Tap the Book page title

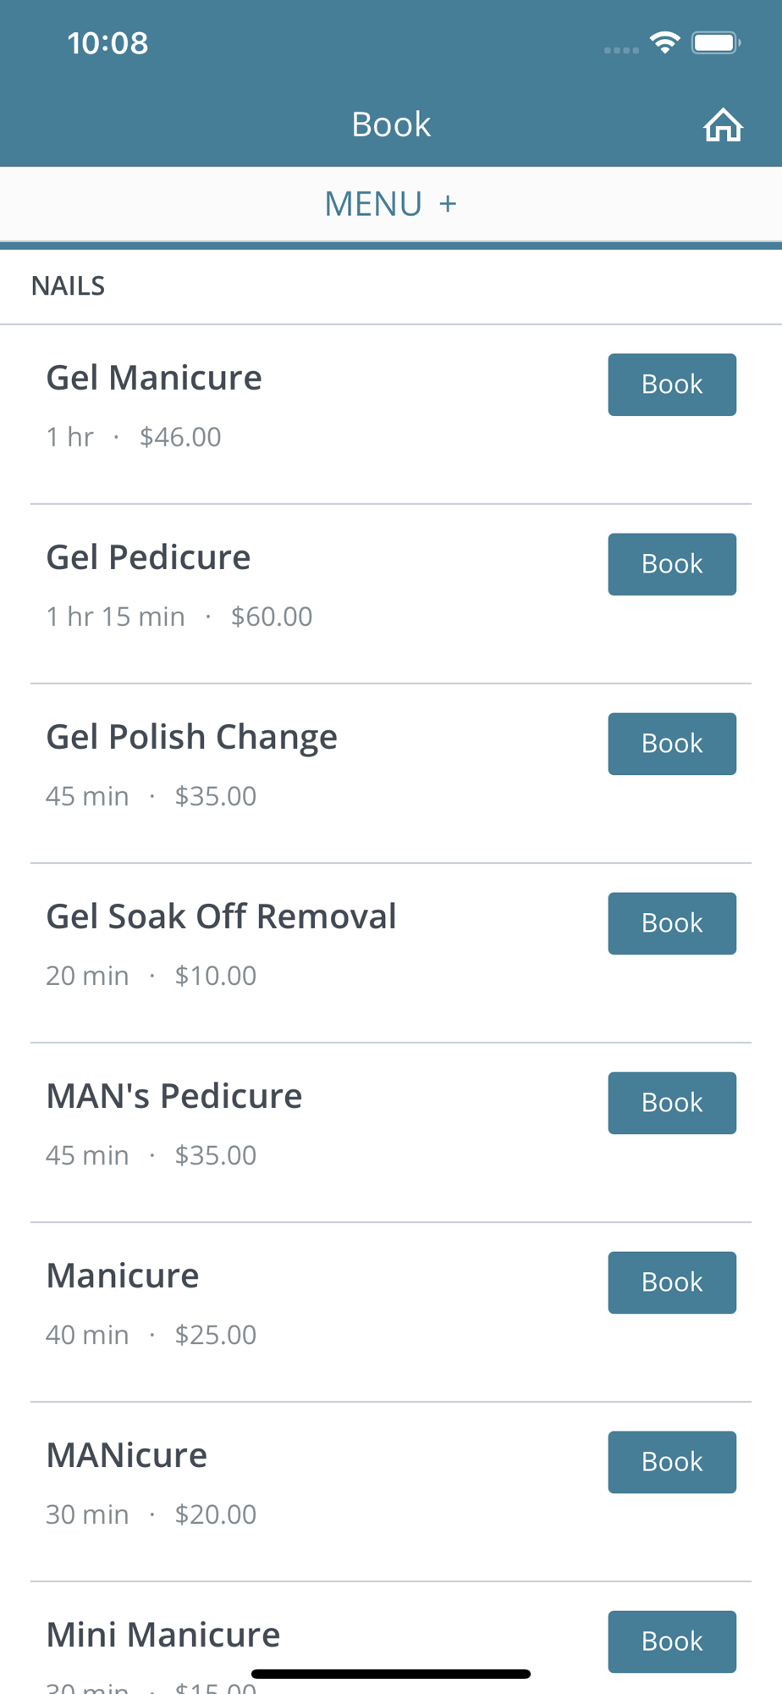point(391,125)
